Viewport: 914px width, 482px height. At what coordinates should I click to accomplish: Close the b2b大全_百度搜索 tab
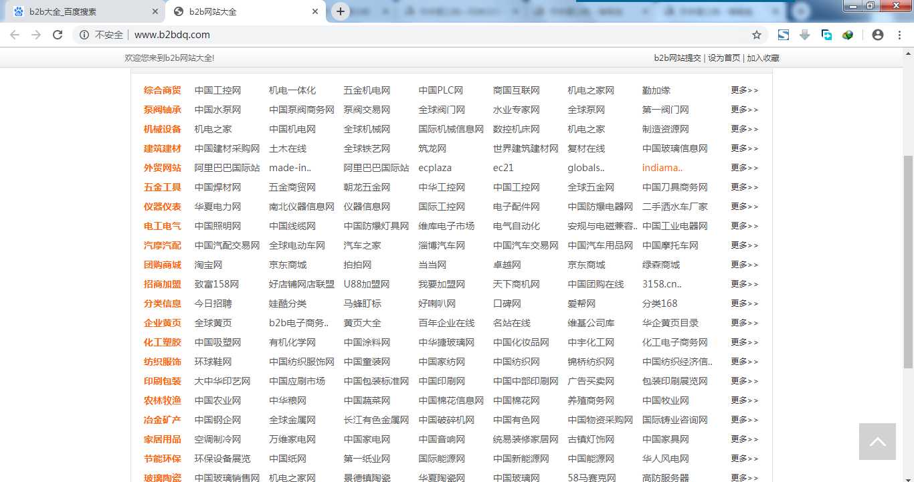pos(155,11)
